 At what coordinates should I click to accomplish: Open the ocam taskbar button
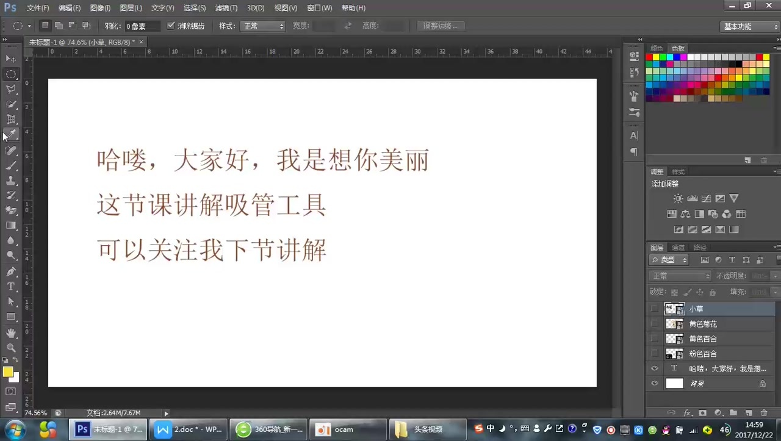pyautogui.click(x=348, y=429)
